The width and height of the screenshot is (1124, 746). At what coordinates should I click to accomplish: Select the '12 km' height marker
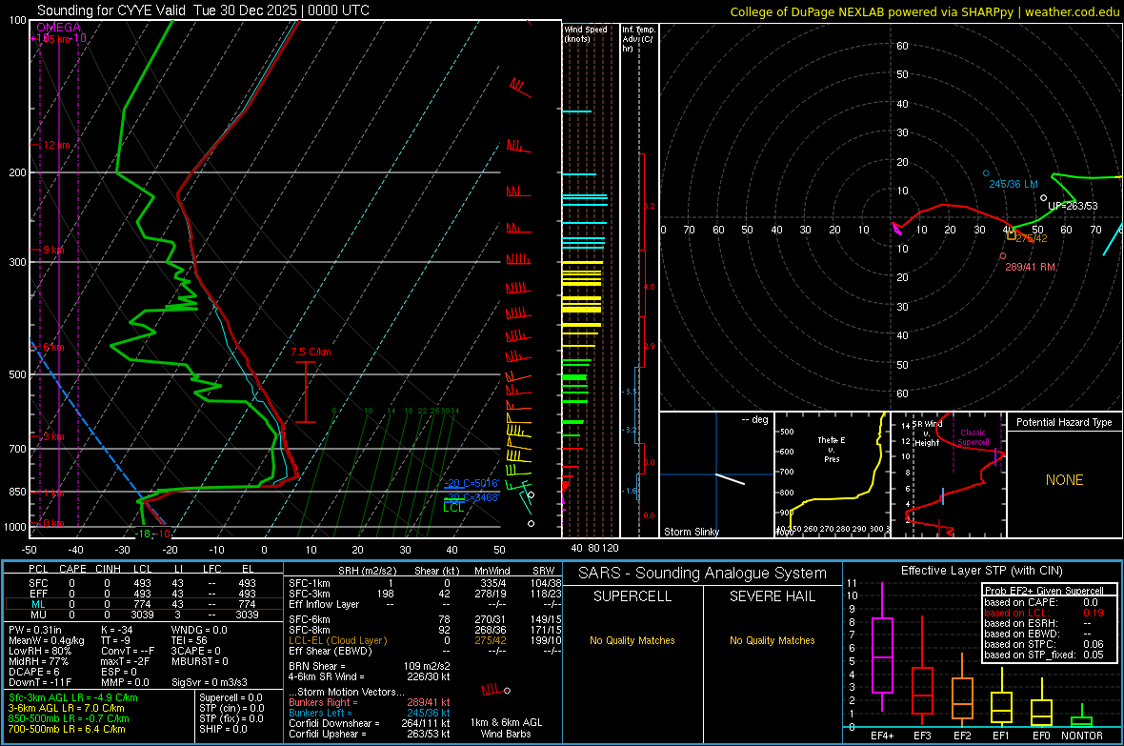56,145
